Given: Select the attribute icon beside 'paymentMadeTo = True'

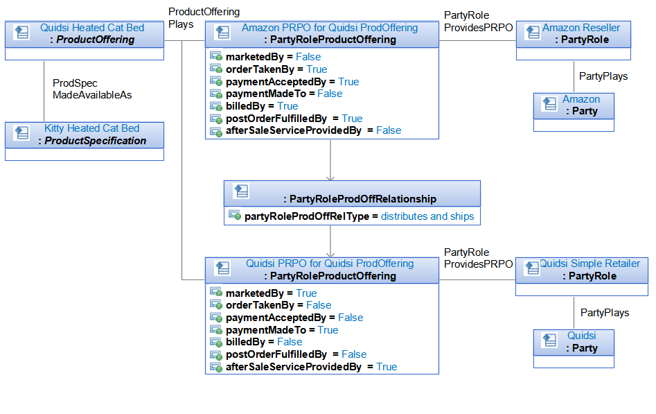Looking at the screenshot, I should pos(216,330).
